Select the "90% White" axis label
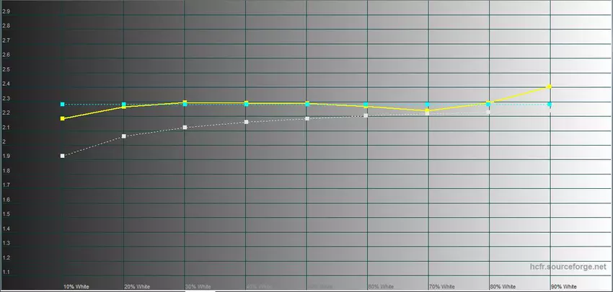 (x=563, y=286)
